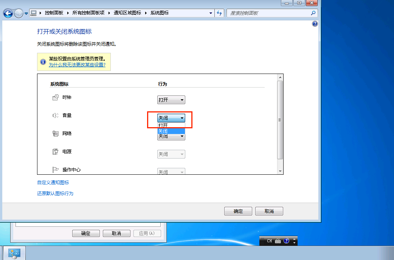Click the search magnifier icon
The height and width of the screenshot is (260, 394).
point(313,13)
